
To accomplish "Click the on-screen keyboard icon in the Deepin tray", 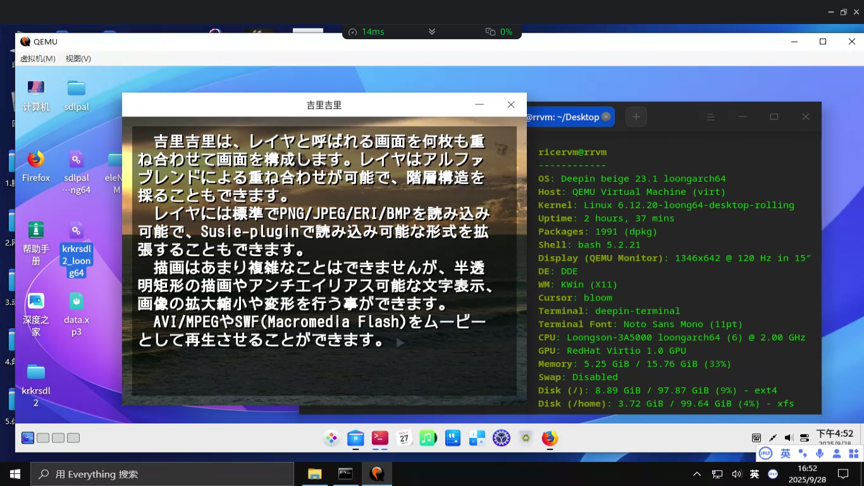I will coord(756,438).
